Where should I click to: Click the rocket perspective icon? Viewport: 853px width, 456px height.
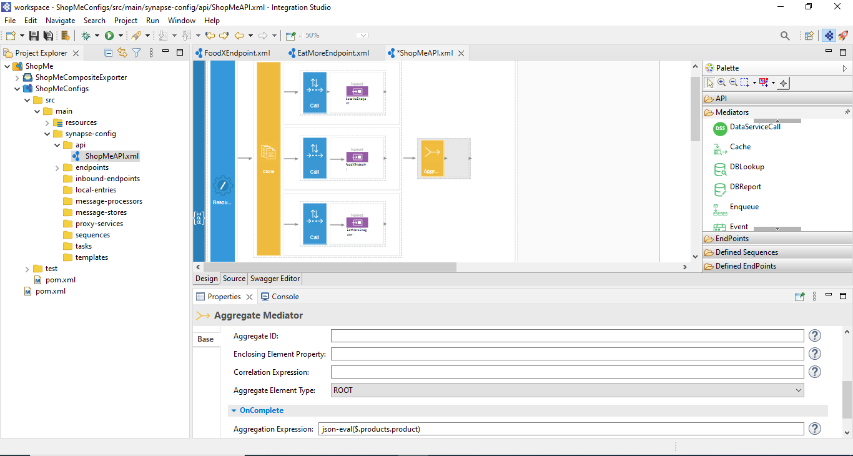coord(843,36)
